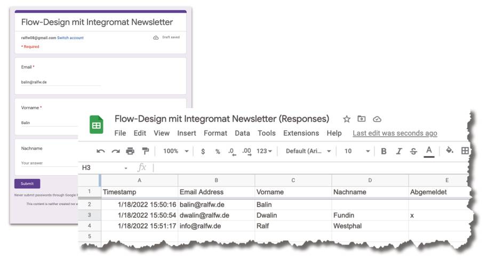Viewport: 488px width, 262px height.
Task: Open the borders tool
Action: point(465,151)
